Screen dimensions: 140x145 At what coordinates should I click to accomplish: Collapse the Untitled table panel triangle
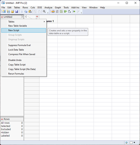(x=22, y=17)
